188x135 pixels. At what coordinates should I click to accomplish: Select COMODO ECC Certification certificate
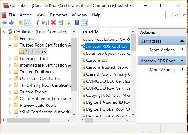pyautogui.click(x=106, y=81)
